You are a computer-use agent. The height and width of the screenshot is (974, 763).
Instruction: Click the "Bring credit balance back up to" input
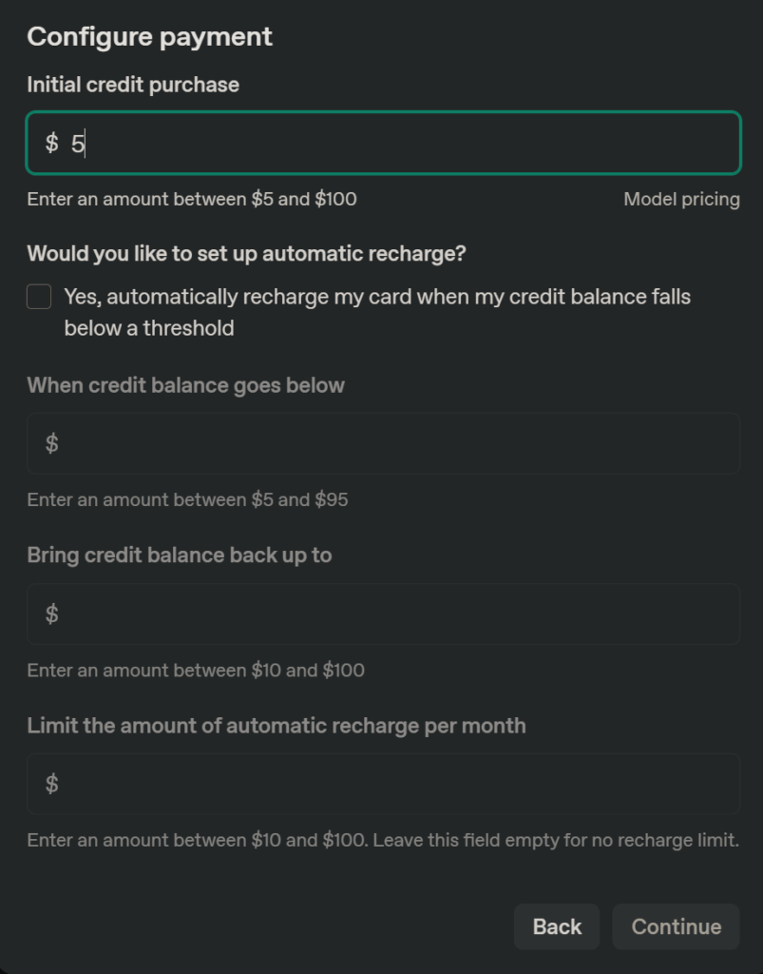tap(399, 614)
